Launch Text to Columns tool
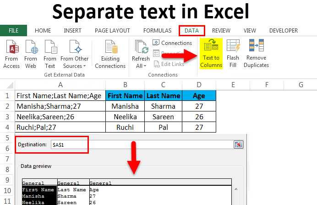Image resolution: width=317 pixels, height=205 pixels. (211, 54)
